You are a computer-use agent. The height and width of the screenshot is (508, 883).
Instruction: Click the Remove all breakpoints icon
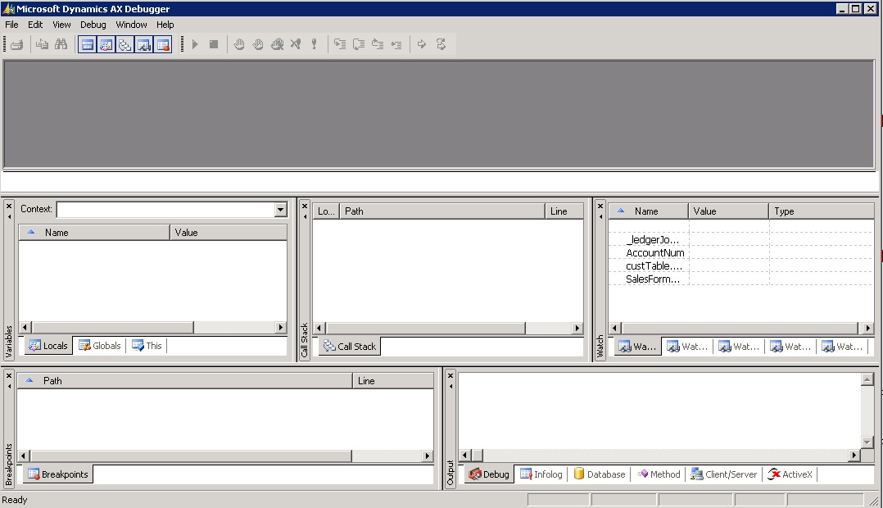click(x=277, y=44)
